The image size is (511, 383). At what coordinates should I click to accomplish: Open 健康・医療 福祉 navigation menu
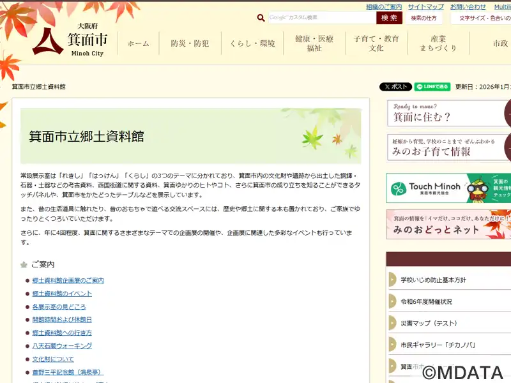point(314,43)
